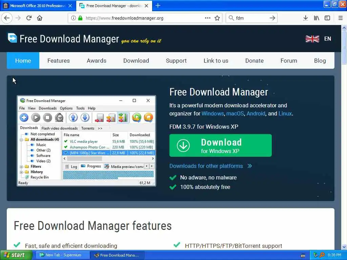Click the magnifier system tray icon
347x260 pixels.
click(x=322, y=255)
